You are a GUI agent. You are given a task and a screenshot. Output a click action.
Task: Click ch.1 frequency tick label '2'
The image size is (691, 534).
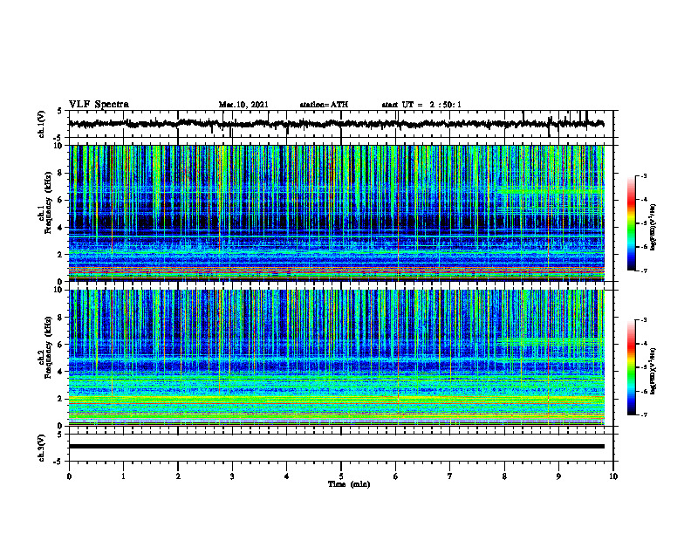pyautogui.click(x=61, y=254)
